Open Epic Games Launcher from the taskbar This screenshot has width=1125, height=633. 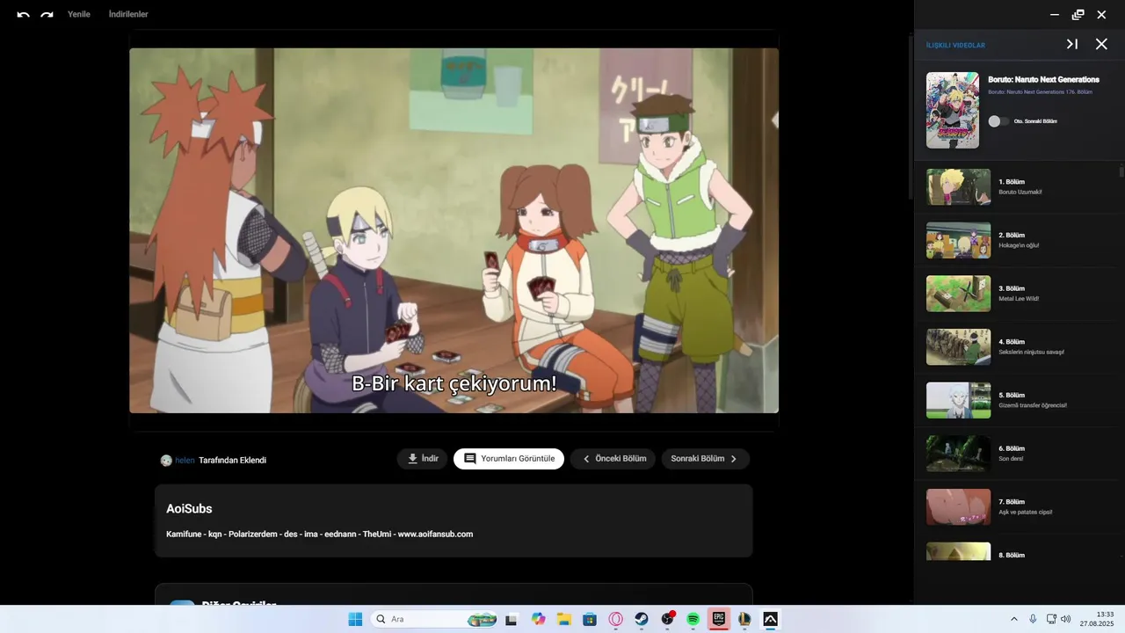718,619
